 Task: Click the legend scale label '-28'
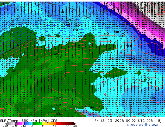[5, 126]
